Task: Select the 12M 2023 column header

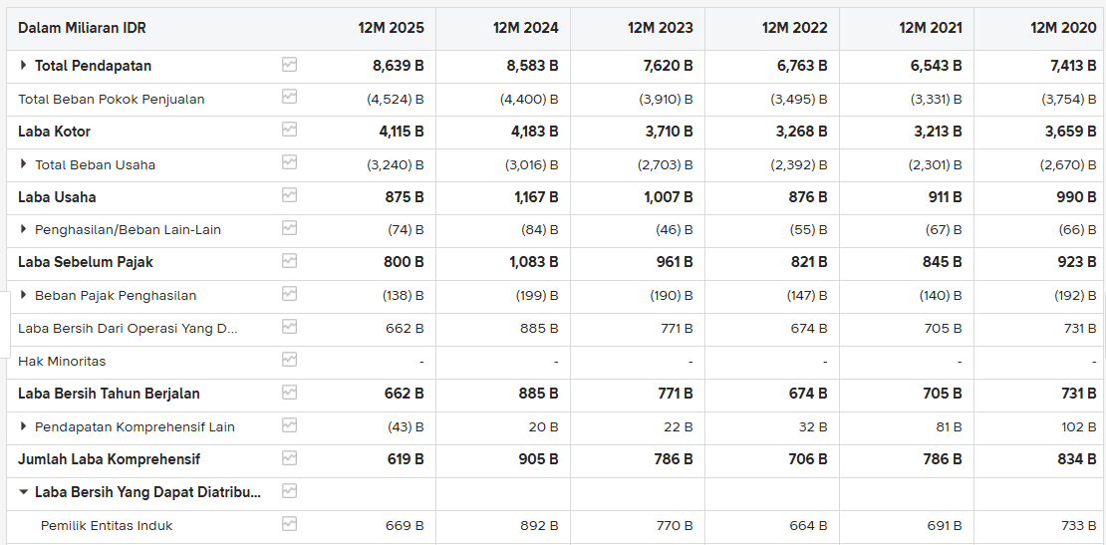Action: (661, 28)
